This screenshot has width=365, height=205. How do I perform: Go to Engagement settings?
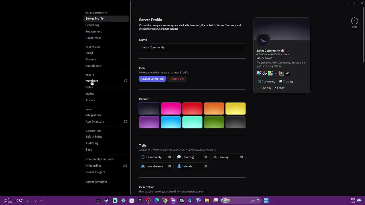click(106, 31)
